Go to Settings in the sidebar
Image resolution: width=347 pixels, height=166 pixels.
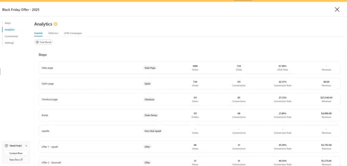9,43
